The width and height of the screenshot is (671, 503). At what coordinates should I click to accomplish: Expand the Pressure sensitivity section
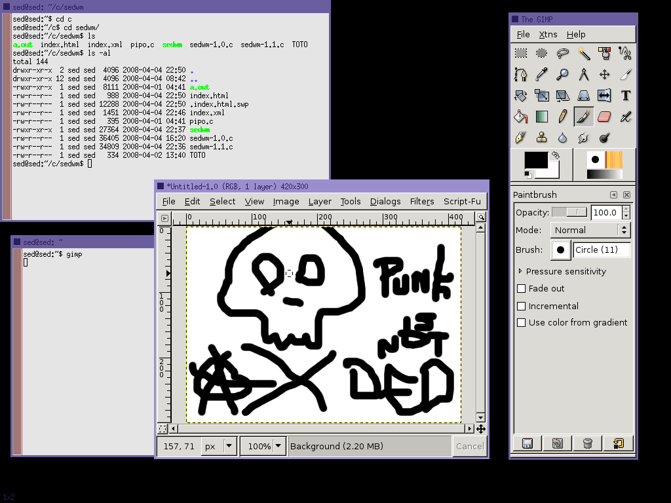point(520,271)
